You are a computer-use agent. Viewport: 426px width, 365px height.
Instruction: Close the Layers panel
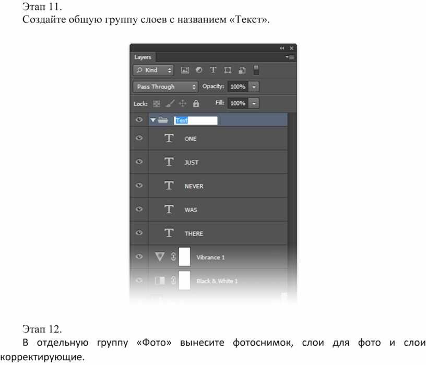pos(291,48)
